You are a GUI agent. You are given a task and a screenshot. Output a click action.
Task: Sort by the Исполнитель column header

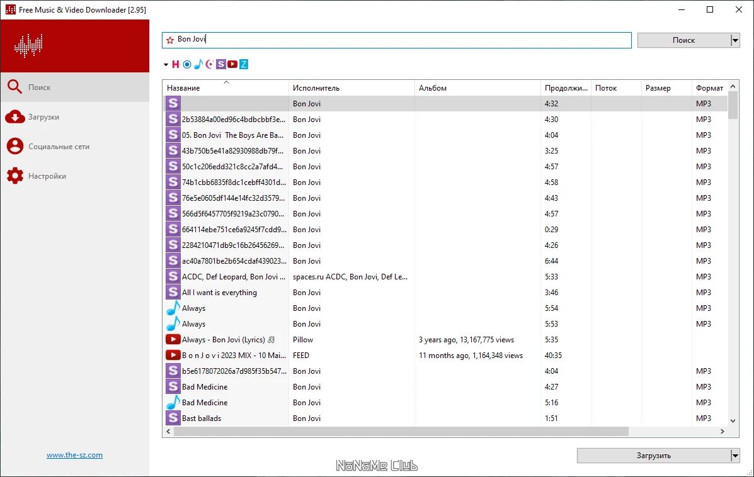[x=352, y=88]
